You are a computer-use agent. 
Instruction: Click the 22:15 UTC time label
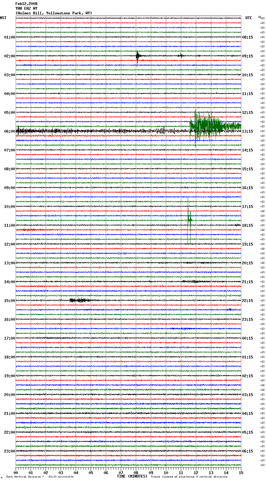click(248, 301)
